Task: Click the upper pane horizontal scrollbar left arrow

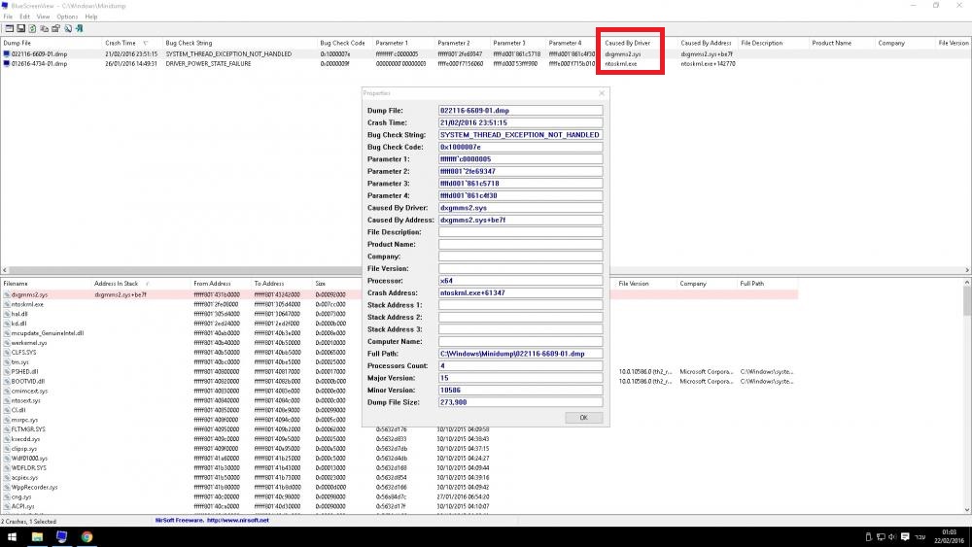Action: [4, 270]
